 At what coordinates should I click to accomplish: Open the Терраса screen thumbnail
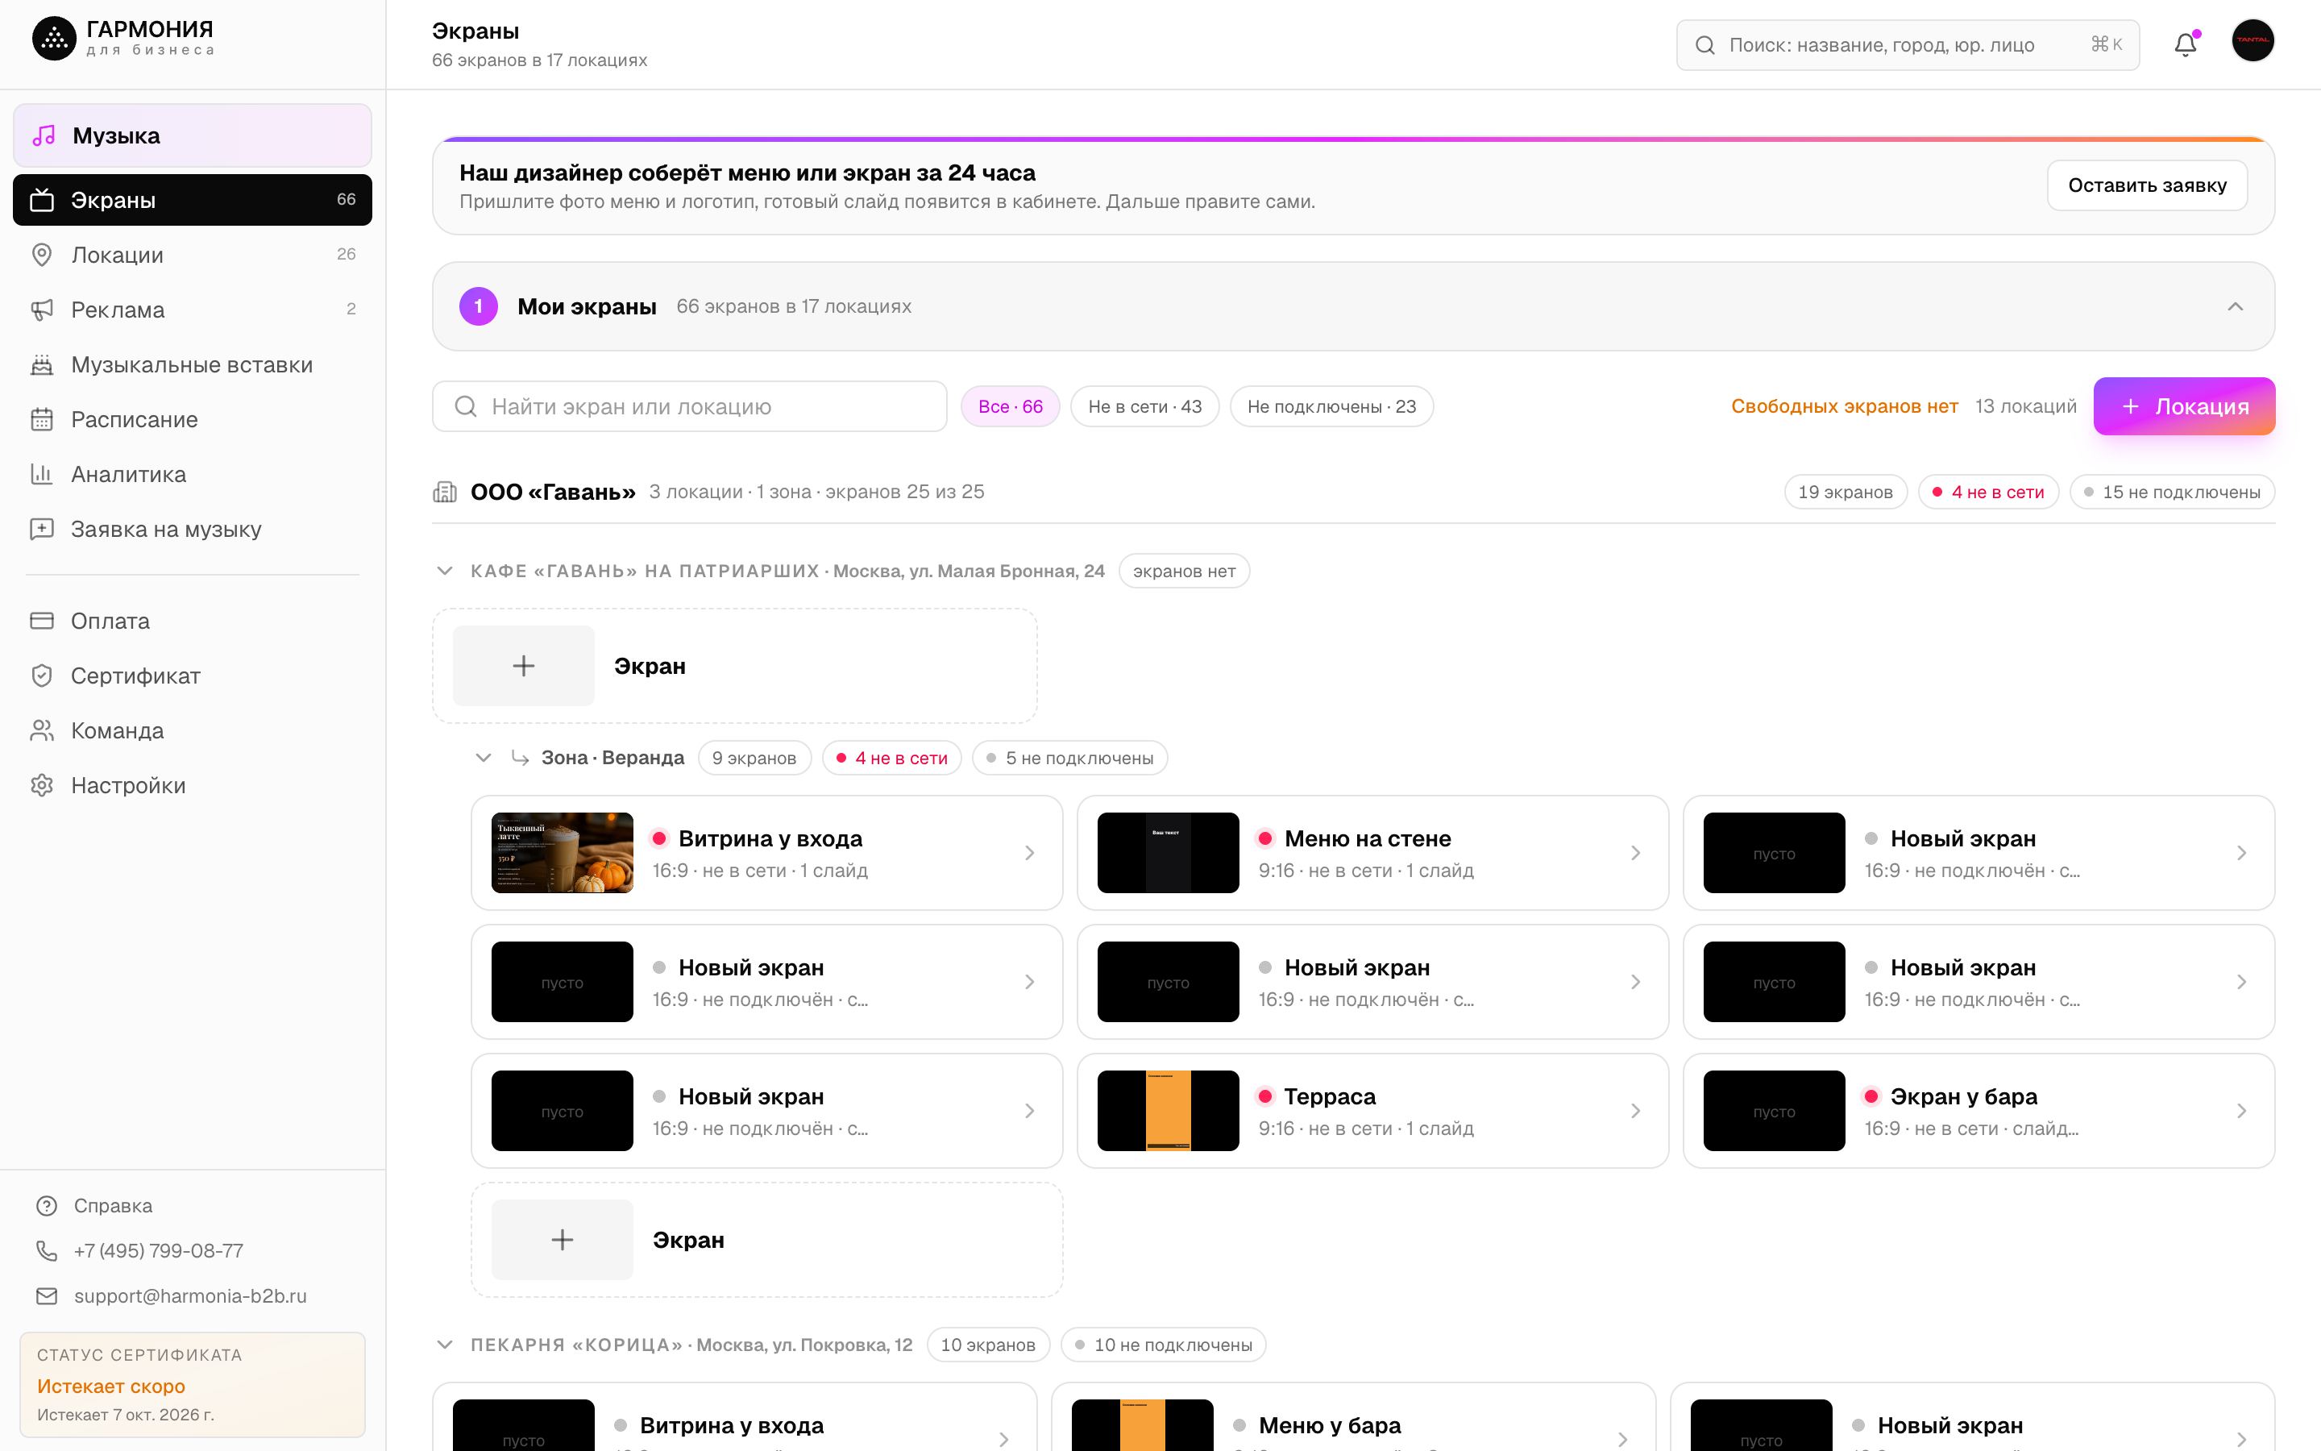1167,1110
